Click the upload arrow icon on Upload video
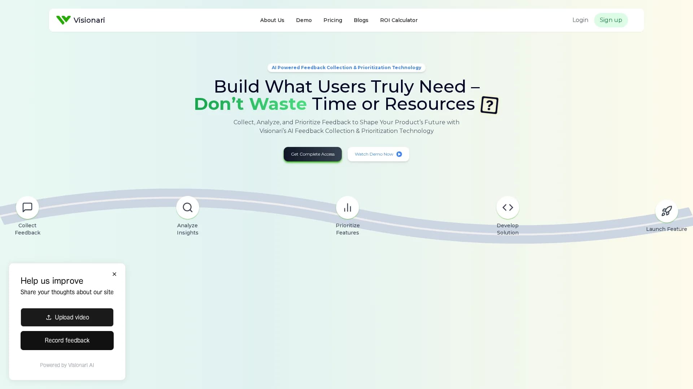The height and width of the screenshot is (389, 693). 49,317
